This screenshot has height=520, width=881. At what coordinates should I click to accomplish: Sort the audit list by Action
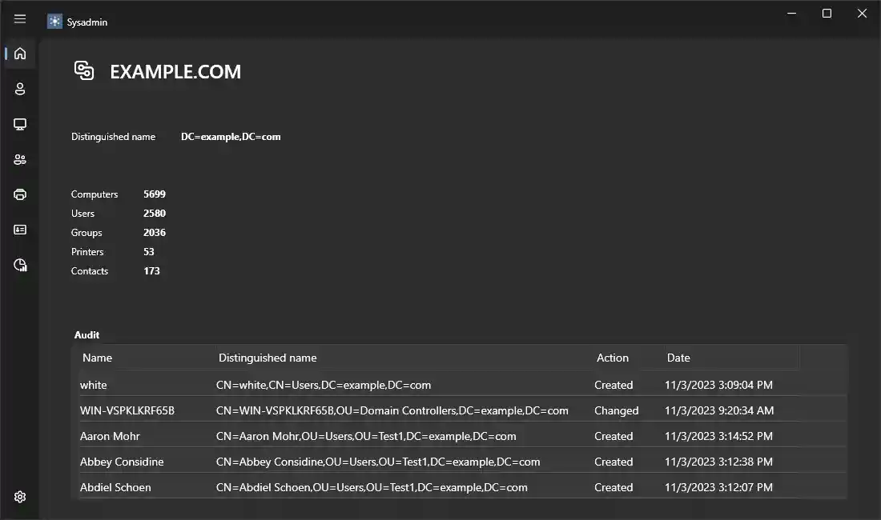tap(613, 358)
